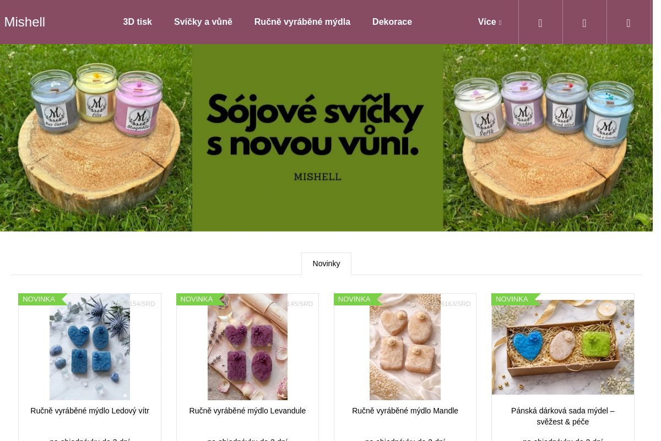Click NOVINKA badge on Levandule soap

click(197, 299)
